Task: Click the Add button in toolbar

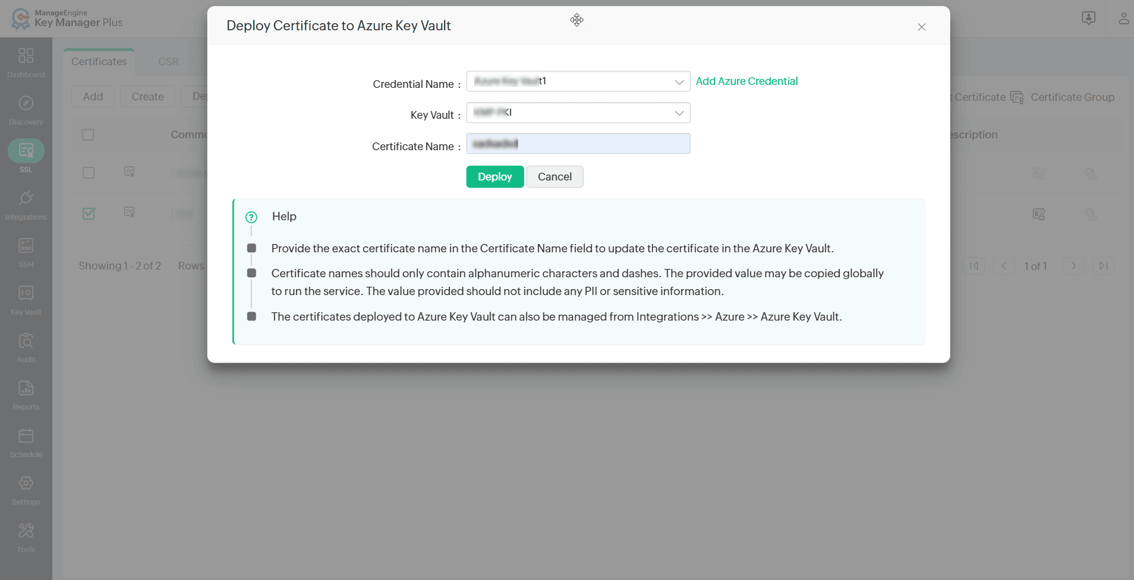Action: (93, 97)
